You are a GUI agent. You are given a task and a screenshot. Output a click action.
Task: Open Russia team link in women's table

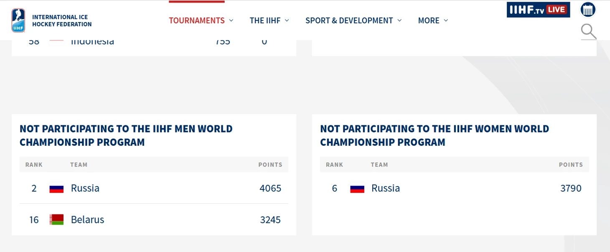[x=386, y=188]
